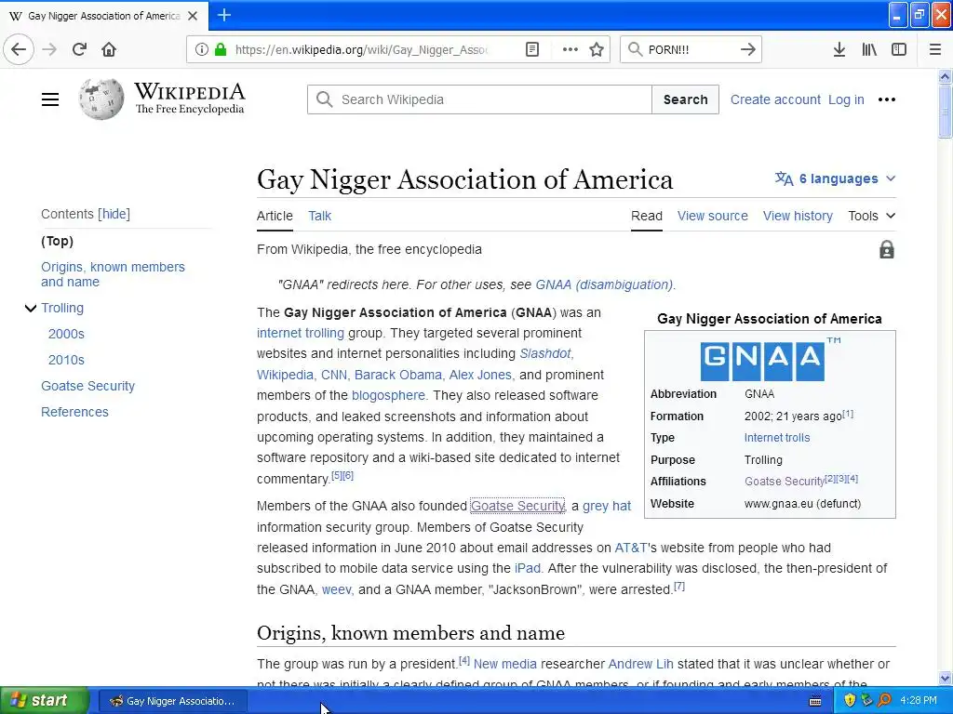Select the Read tab
The image size is (953, 714).
pyautogui.click(x=647, y=216)
